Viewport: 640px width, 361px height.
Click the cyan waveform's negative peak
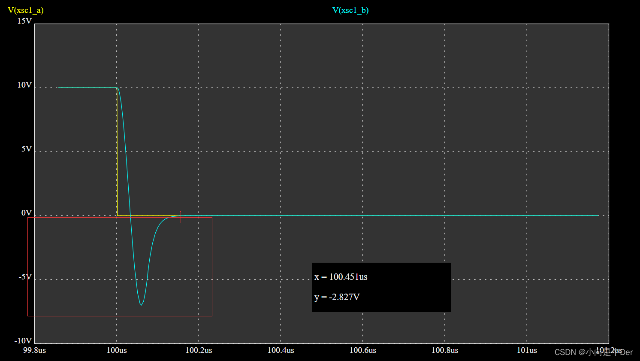point(141,304)
